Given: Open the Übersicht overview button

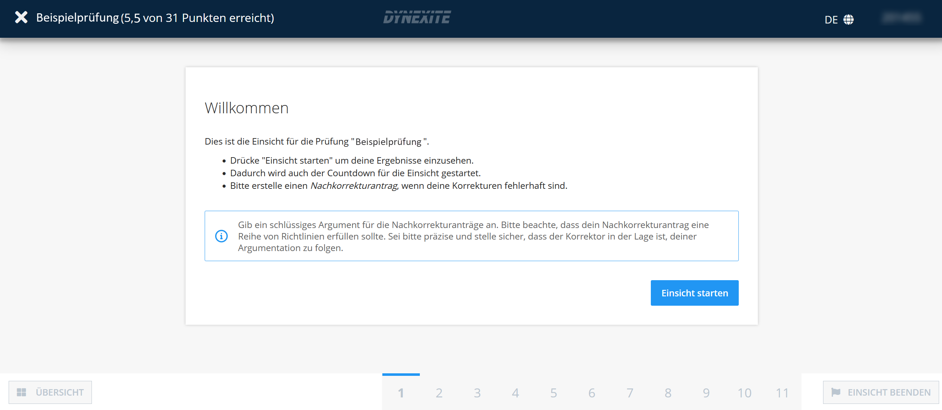Looking at the screenshot, I should click(50, 392).
